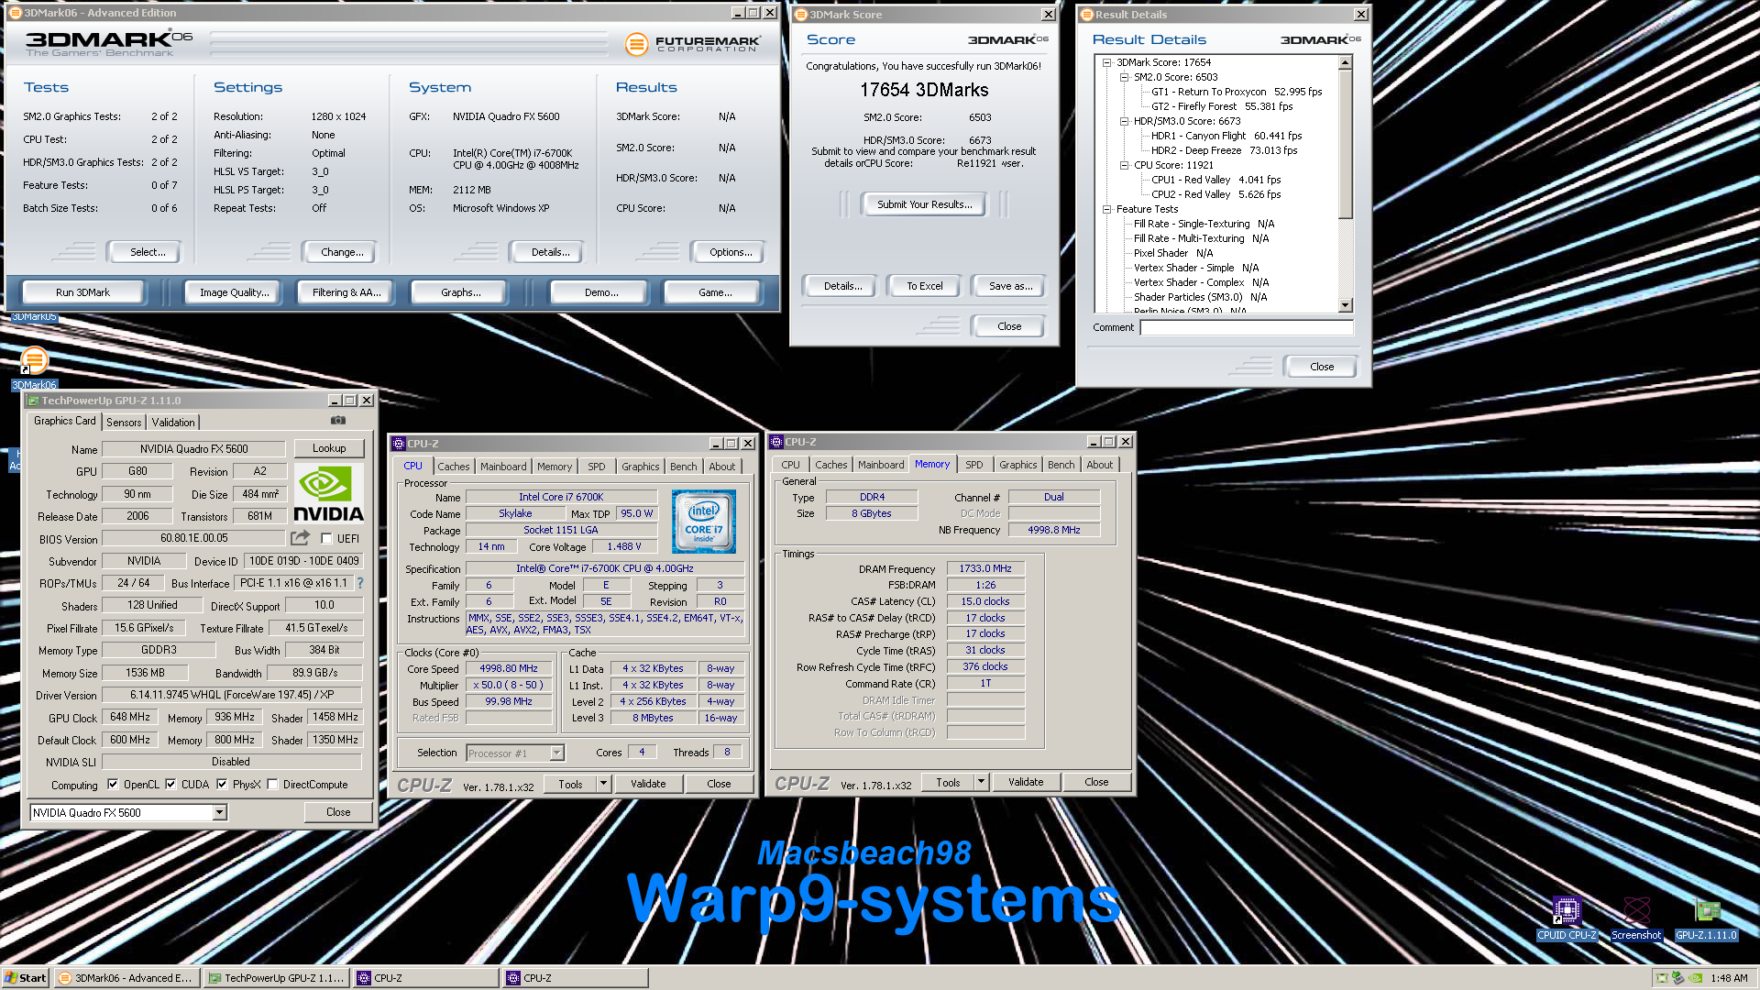Open the GPU-Z.1.11.0 desktop icon
1760x990 pixels.
point(1706,911)
